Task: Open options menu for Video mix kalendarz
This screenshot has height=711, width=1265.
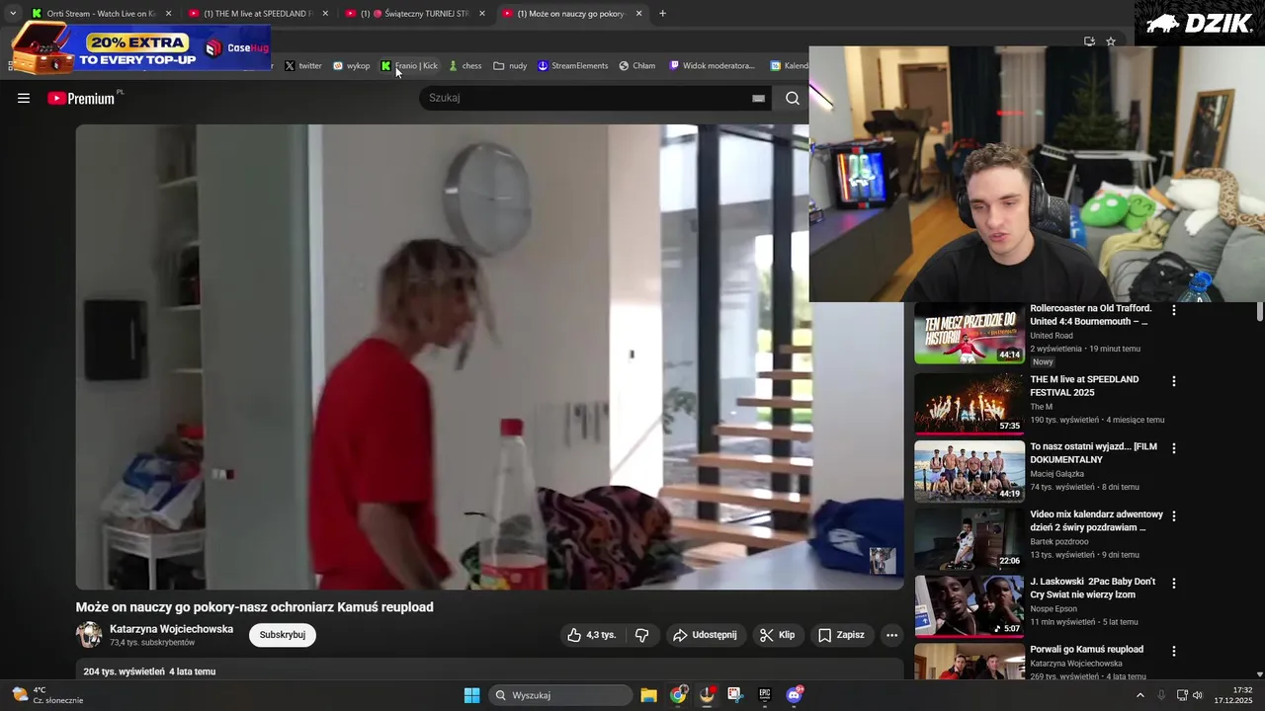Action: tap(1174, 516)
